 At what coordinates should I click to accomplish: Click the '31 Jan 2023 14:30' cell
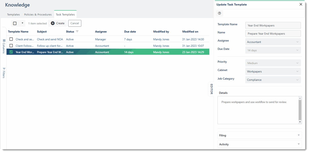(x=193, y=39)
